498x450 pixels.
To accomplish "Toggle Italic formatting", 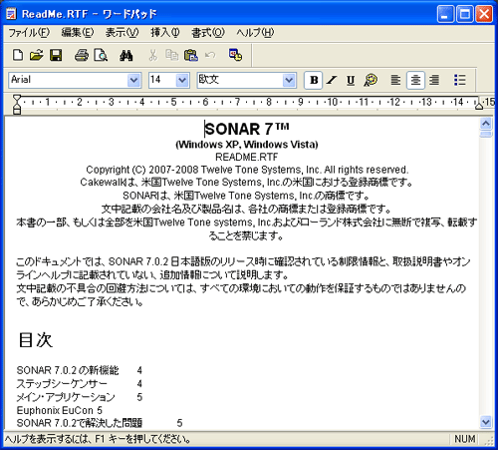I will 332,80.
